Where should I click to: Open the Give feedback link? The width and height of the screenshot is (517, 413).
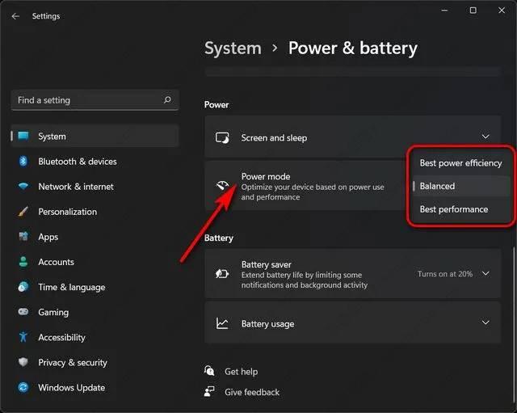point(251,392)
